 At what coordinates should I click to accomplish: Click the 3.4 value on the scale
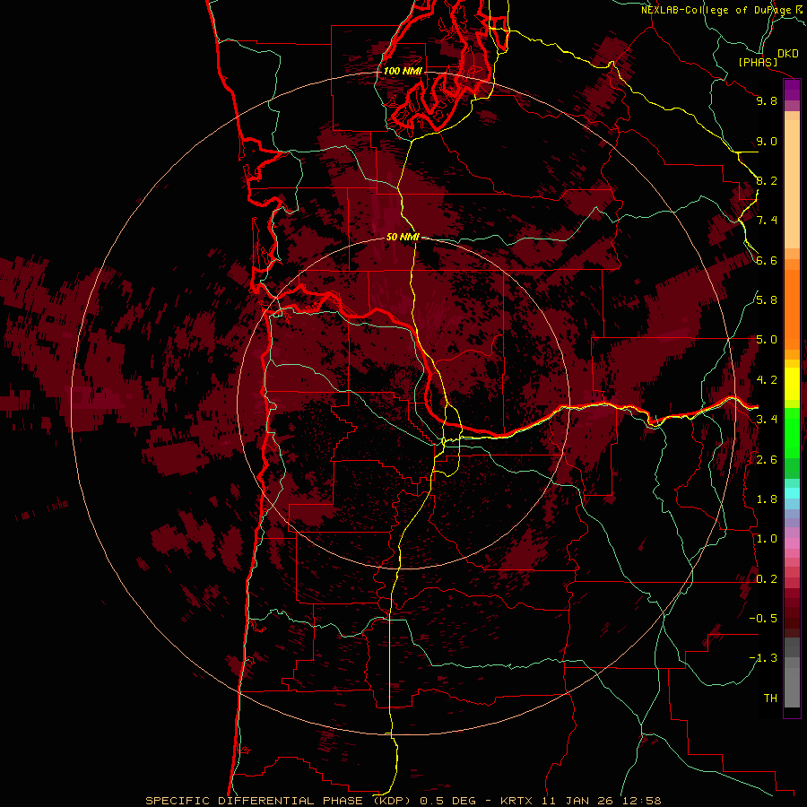pyautogui.click(x=767, y=420)
